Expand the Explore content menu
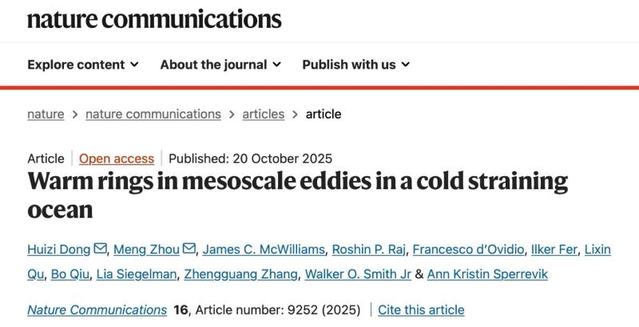 pyautogui.click(x=83, y=65)
